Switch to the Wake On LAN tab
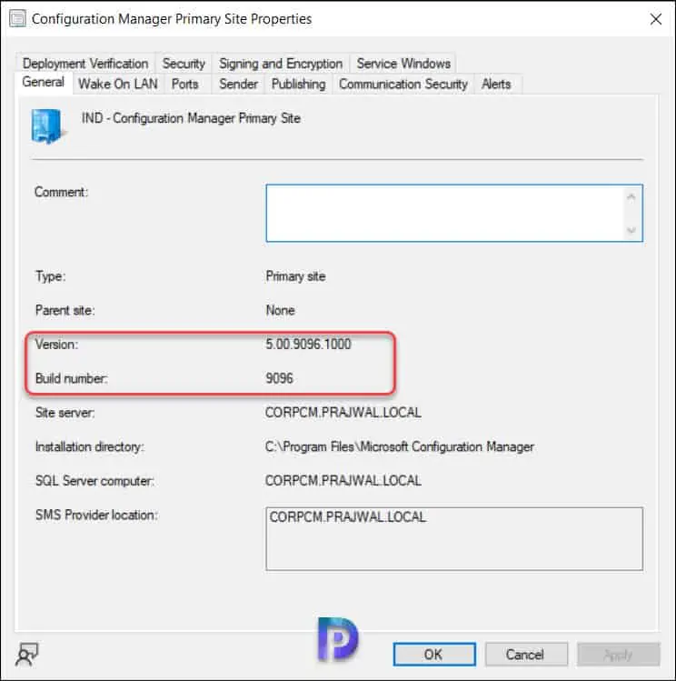This screenshot has width=676, height=681. coord(118,84)
